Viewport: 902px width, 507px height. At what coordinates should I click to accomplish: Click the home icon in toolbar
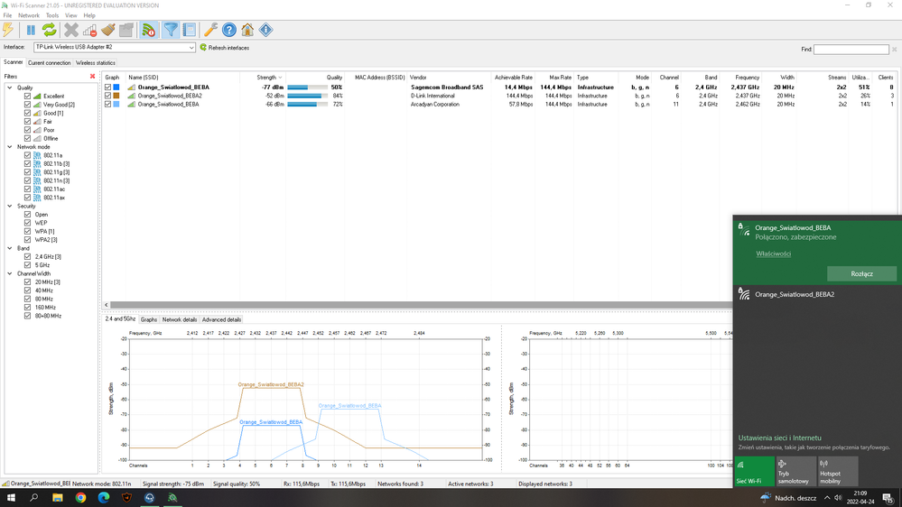[x=247, y=31]
